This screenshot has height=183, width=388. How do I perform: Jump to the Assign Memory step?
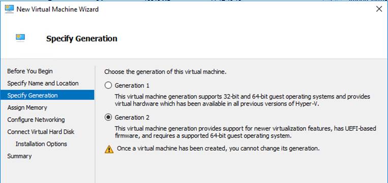(27, 108)
